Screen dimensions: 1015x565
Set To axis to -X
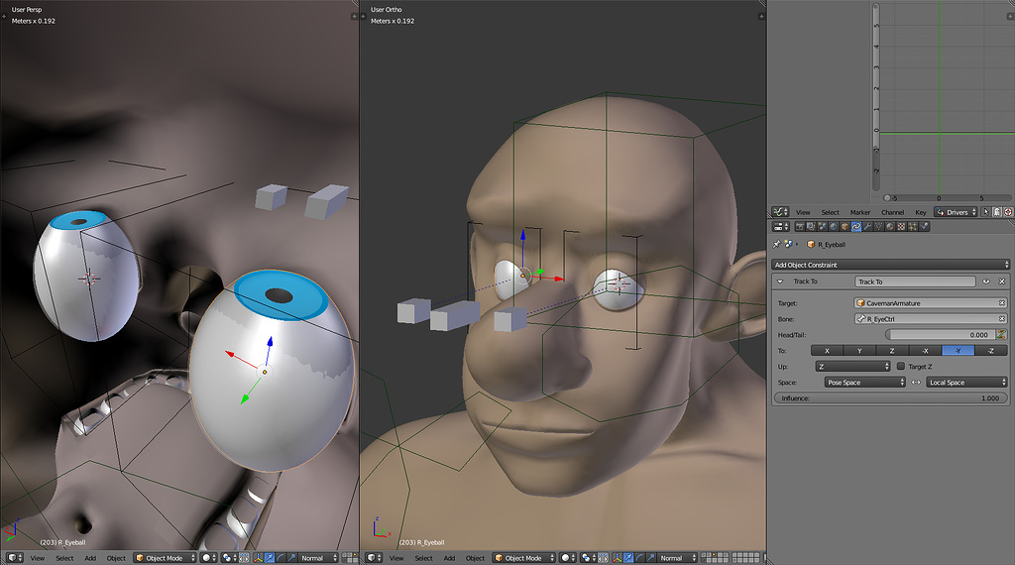[x=925, y=351]
